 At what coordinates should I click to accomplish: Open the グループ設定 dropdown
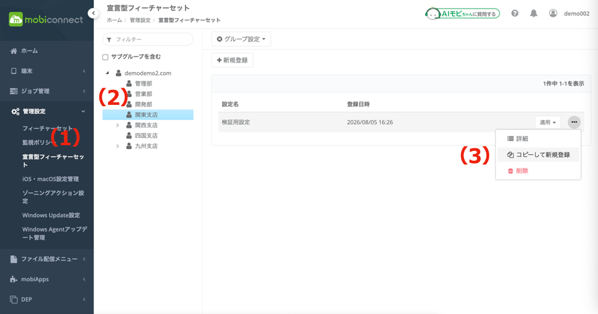coord(241,39)
